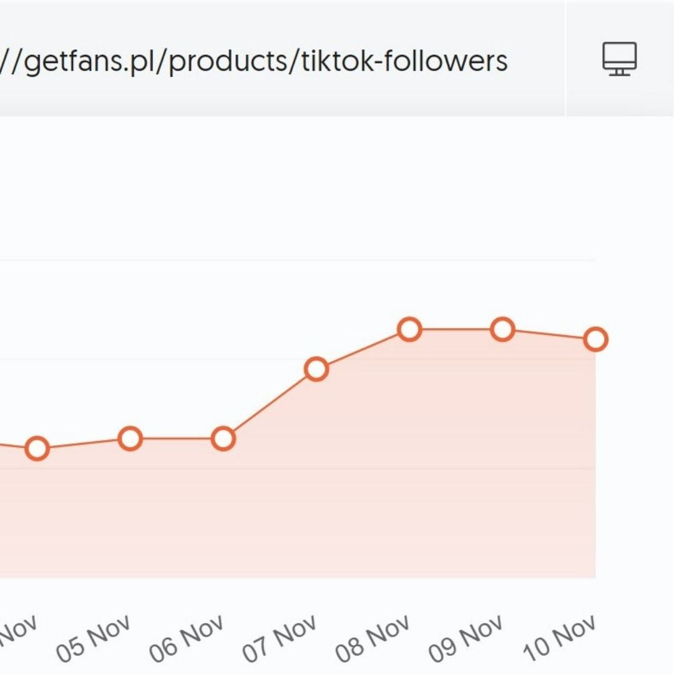Click line segment between 08 and 09 Nov
The width and height of the screenshot is (674, 674).
tap(456, 329)
